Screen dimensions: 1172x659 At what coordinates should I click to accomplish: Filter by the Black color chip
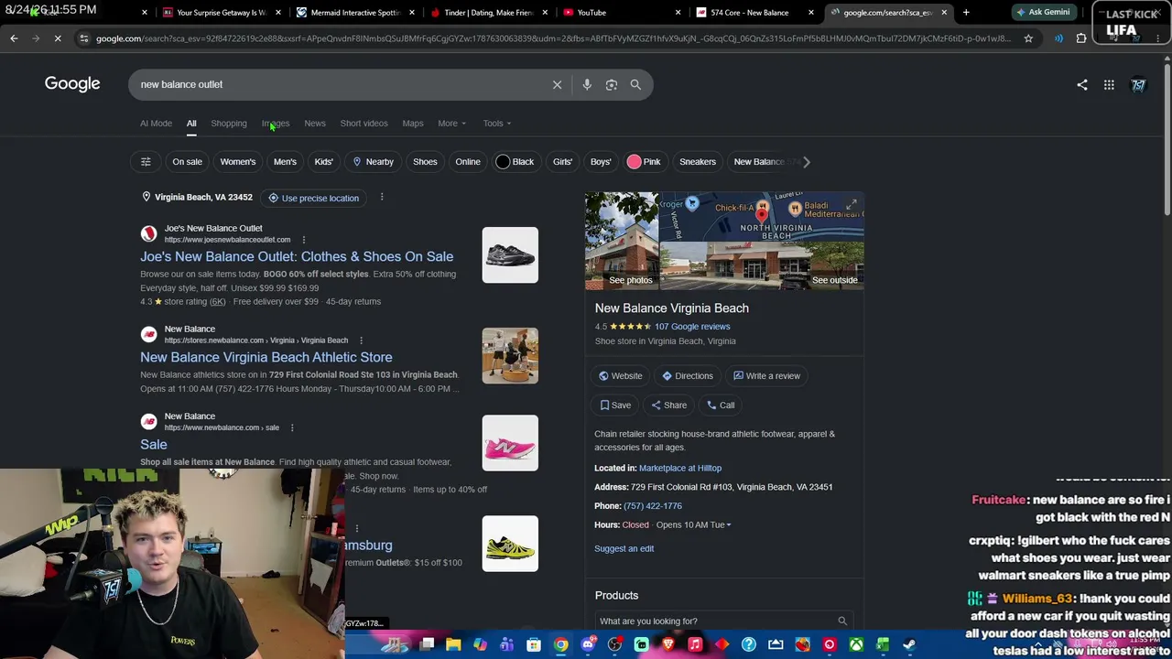click(x=515, y=162)
